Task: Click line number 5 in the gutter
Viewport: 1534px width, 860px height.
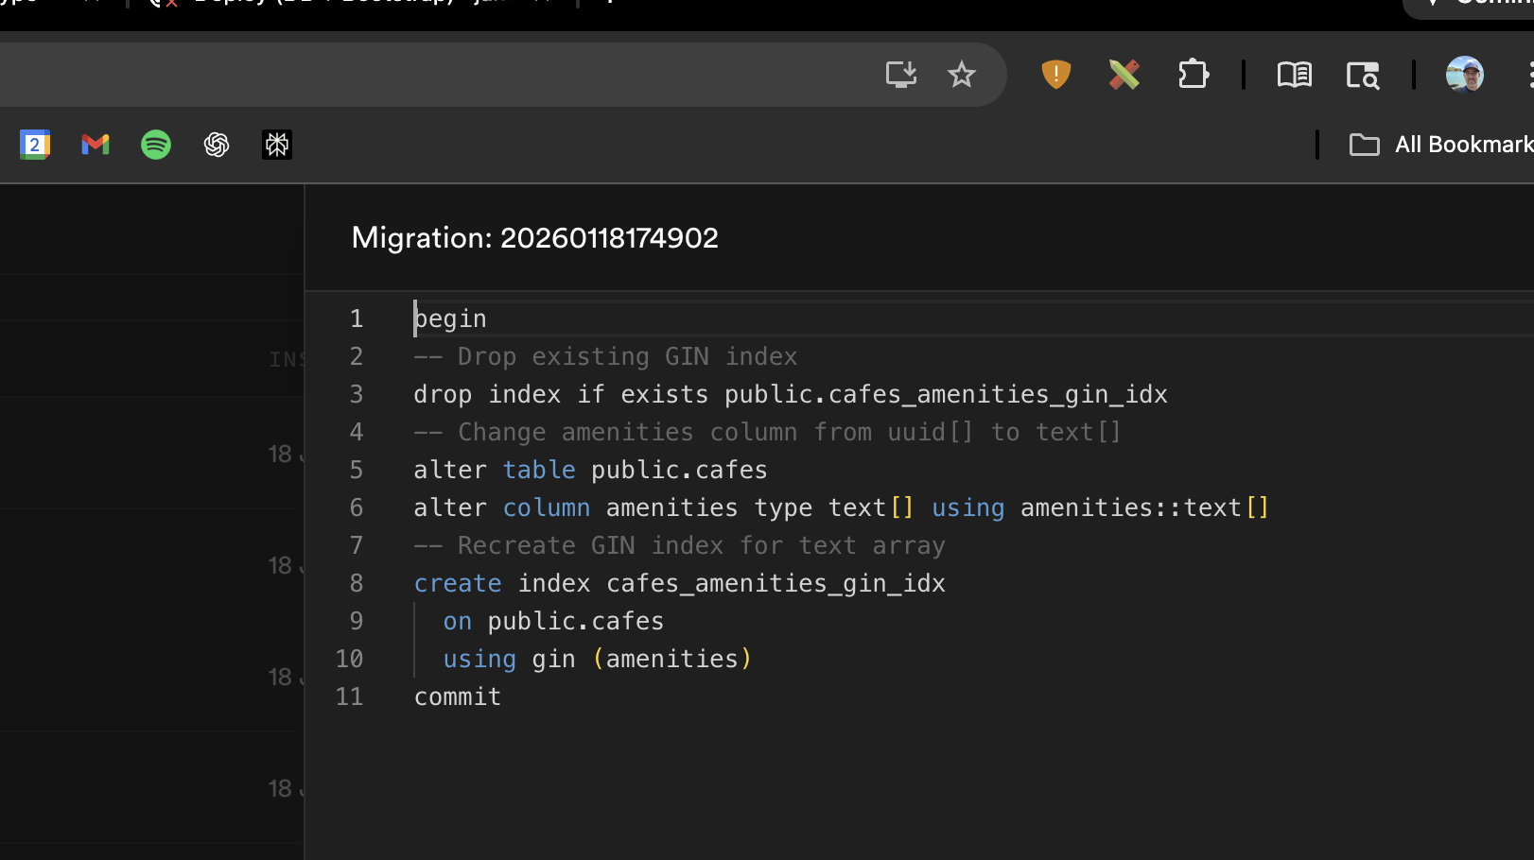Action: tap(357, 470)
